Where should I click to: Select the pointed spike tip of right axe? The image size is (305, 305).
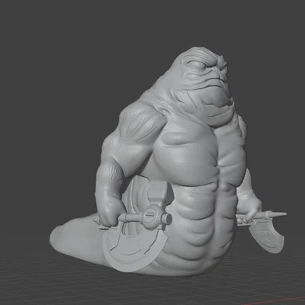(278, 215)
